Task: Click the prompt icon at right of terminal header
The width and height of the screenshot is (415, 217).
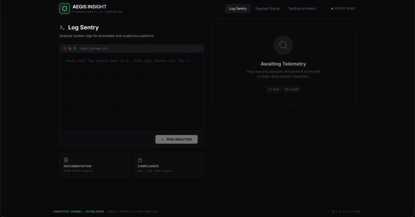Action: click(x=197, y=48)
